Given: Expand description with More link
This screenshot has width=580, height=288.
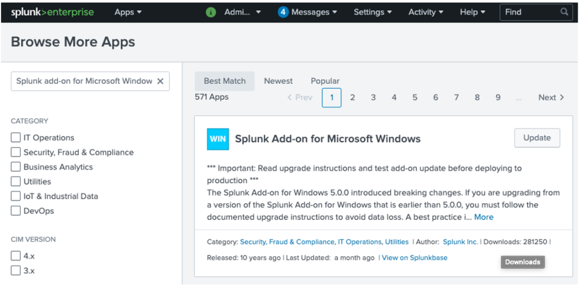Looking at the screenshot, I should click(484, 217).
